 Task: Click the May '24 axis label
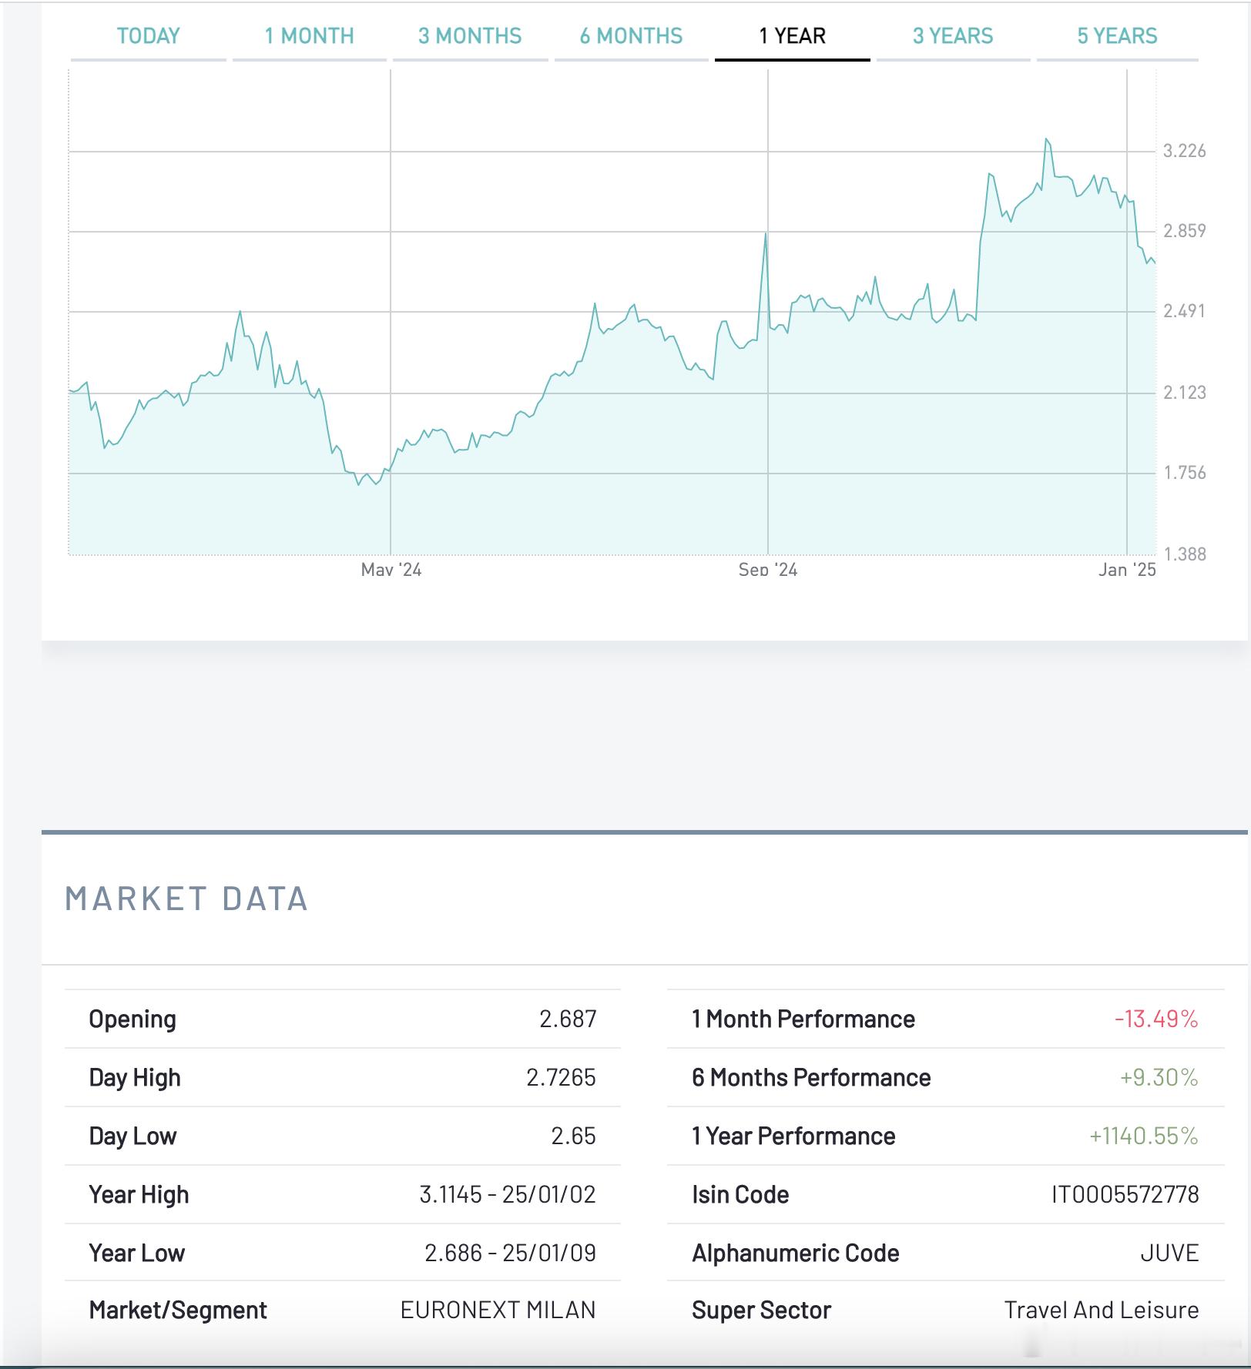(x=391, y=570)
